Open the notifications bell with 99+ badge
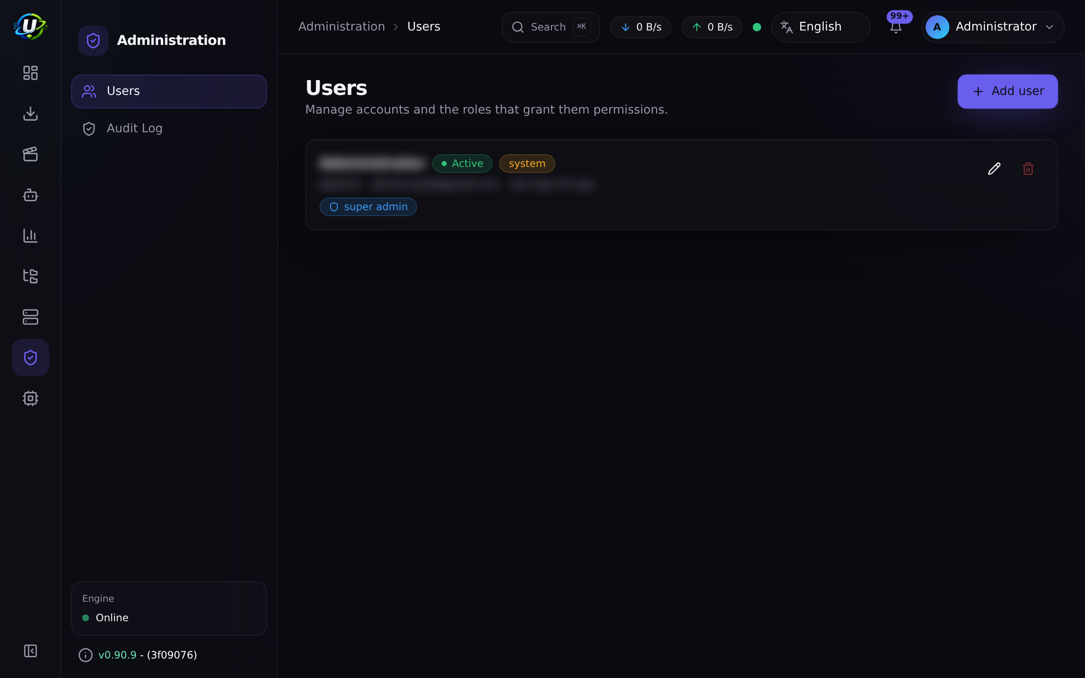 point(896,27)
